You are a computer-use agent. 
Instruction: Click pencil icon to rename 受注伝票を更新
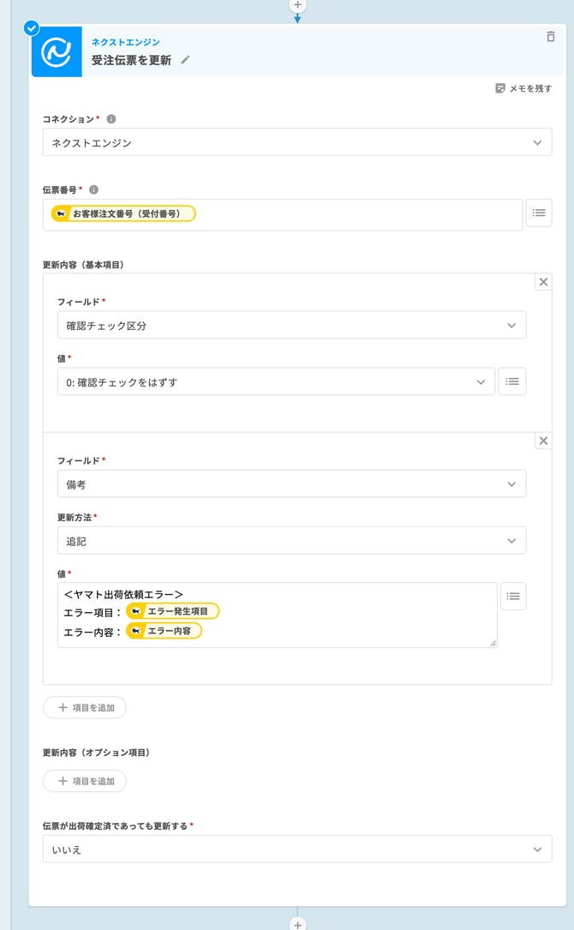coord(185,60)
